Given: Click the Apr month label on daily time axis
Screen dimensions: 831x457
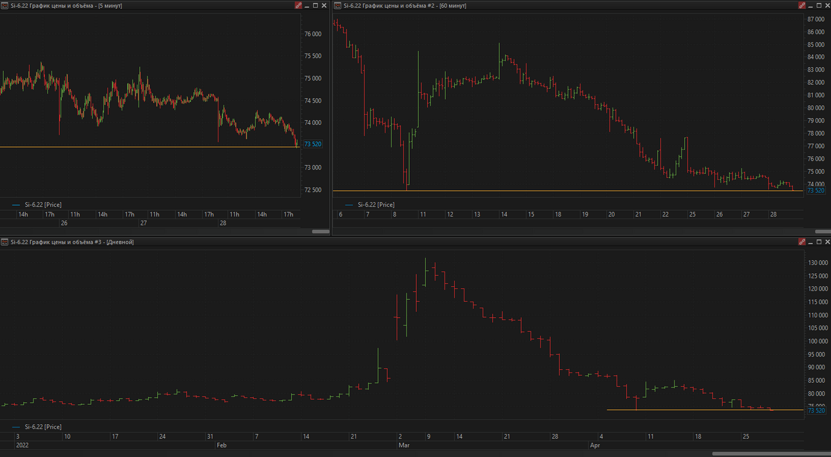Looking at the screenshot, I should click(x=595, y=445).
